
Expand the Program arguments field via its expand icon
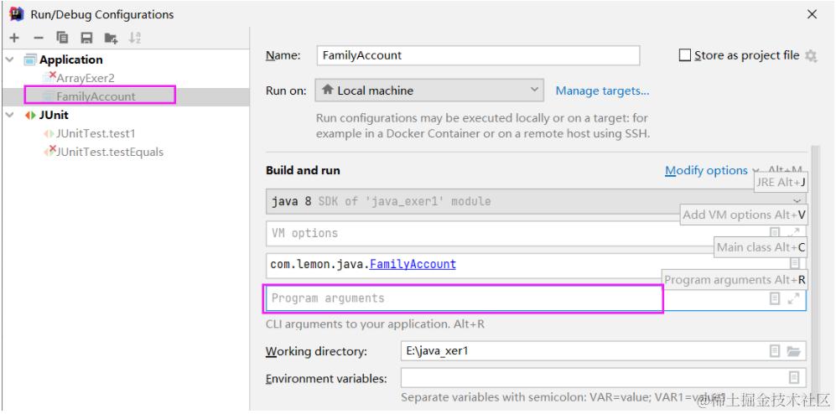pyautogui.click(x=793, y=298)
